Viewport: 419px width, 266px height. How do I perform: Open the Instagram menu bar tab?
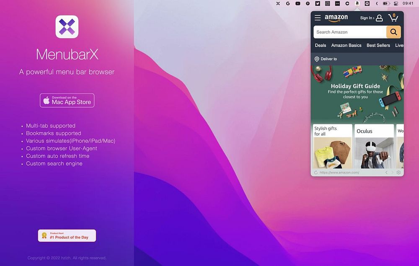pyautogui.click(x=327, y=3)
